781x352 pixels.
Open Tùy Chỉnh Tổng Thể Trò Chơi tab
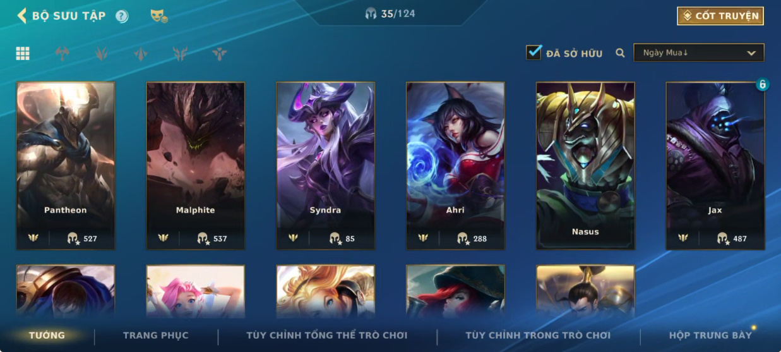pyautogui.click(x=327, y=335)
